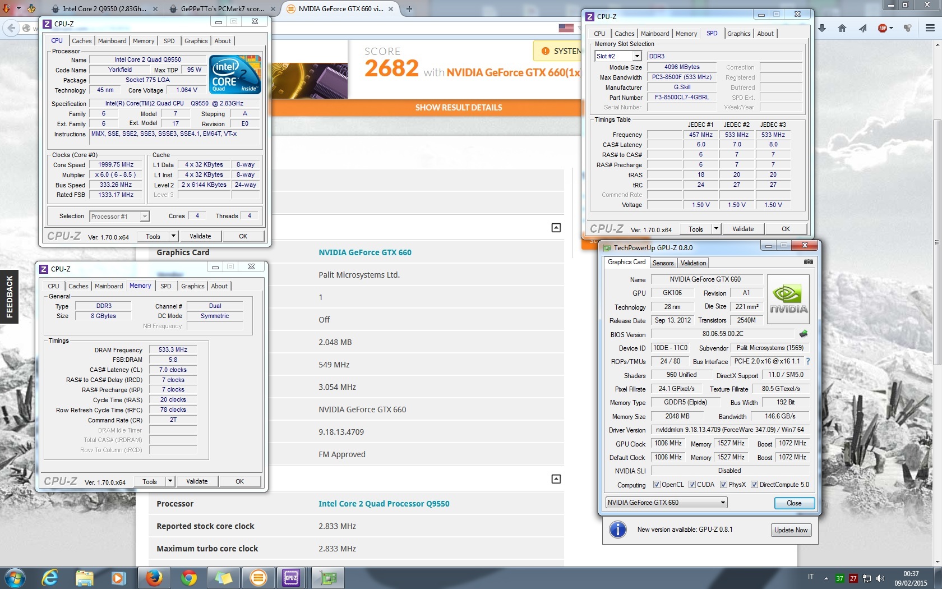This screenshot has width=942, height=589.
Task: Open Firefox downloads arrow icon
Action: coord(821,28)
